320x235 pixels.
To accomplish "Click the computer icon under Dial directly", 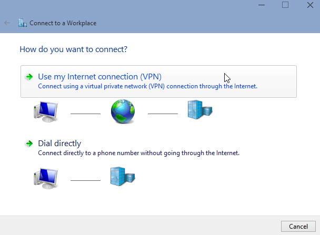I will (x=45, y=178).
